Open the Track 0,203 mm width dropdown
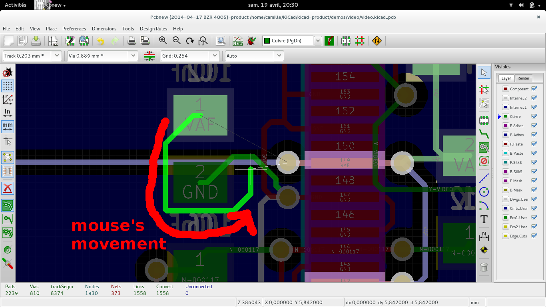Viewport: 546px width, 307px height. (x=56, y=56)
